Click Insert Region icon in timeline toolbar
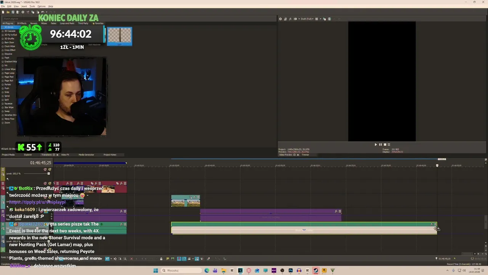The width and height of the screenshot is (488, 275). (x=173, y=259)
